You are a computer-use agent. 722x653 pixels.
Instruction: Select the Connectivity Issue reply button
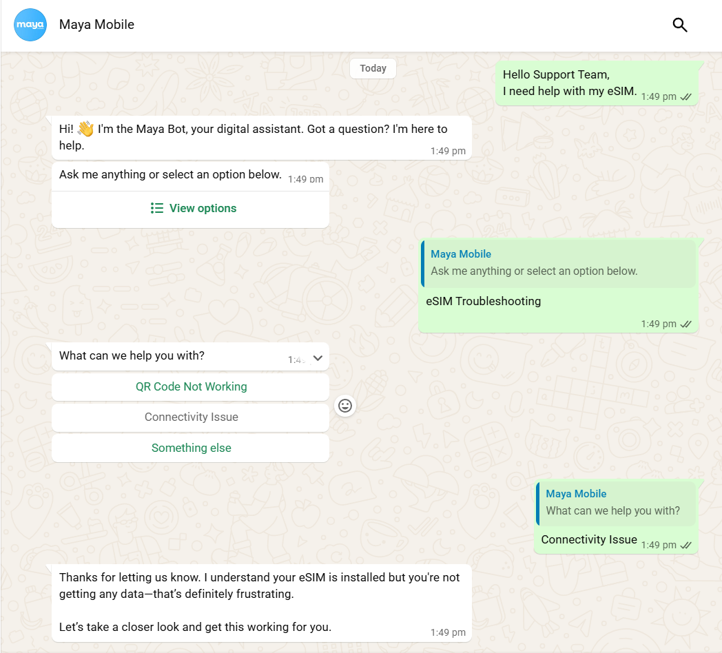(191, 417)
